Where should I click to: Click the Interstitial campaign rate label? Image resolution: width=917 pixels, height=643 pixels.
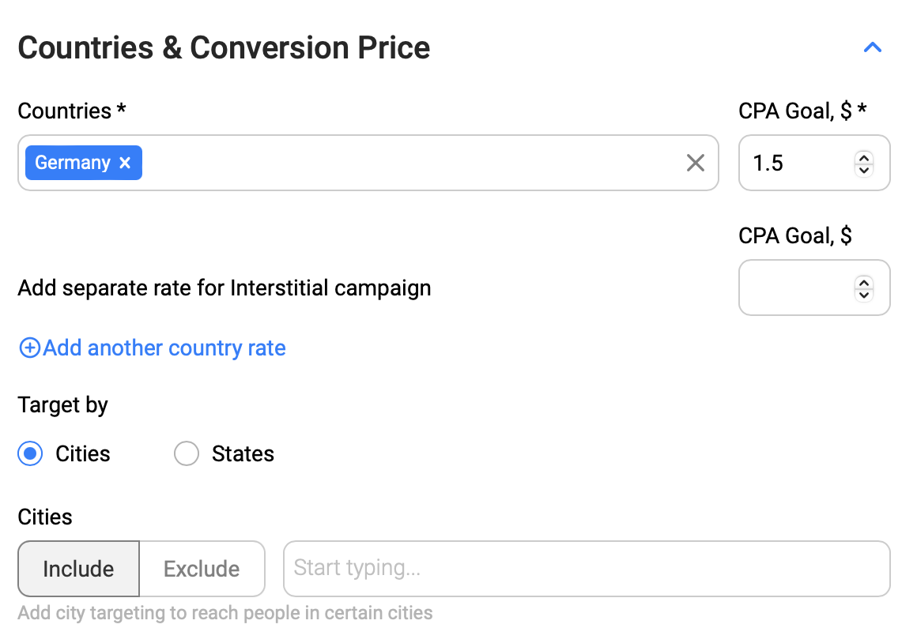click(x=224, y=288)
